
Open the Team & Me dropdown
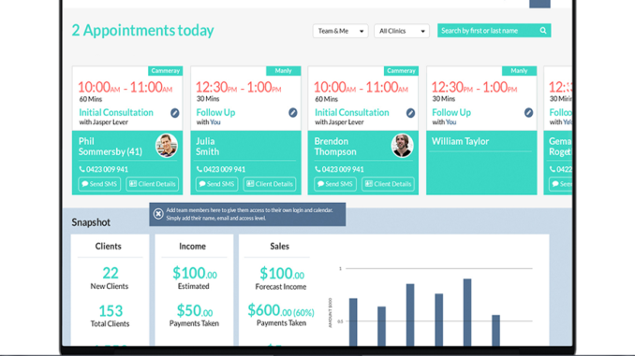click(340, 31)
